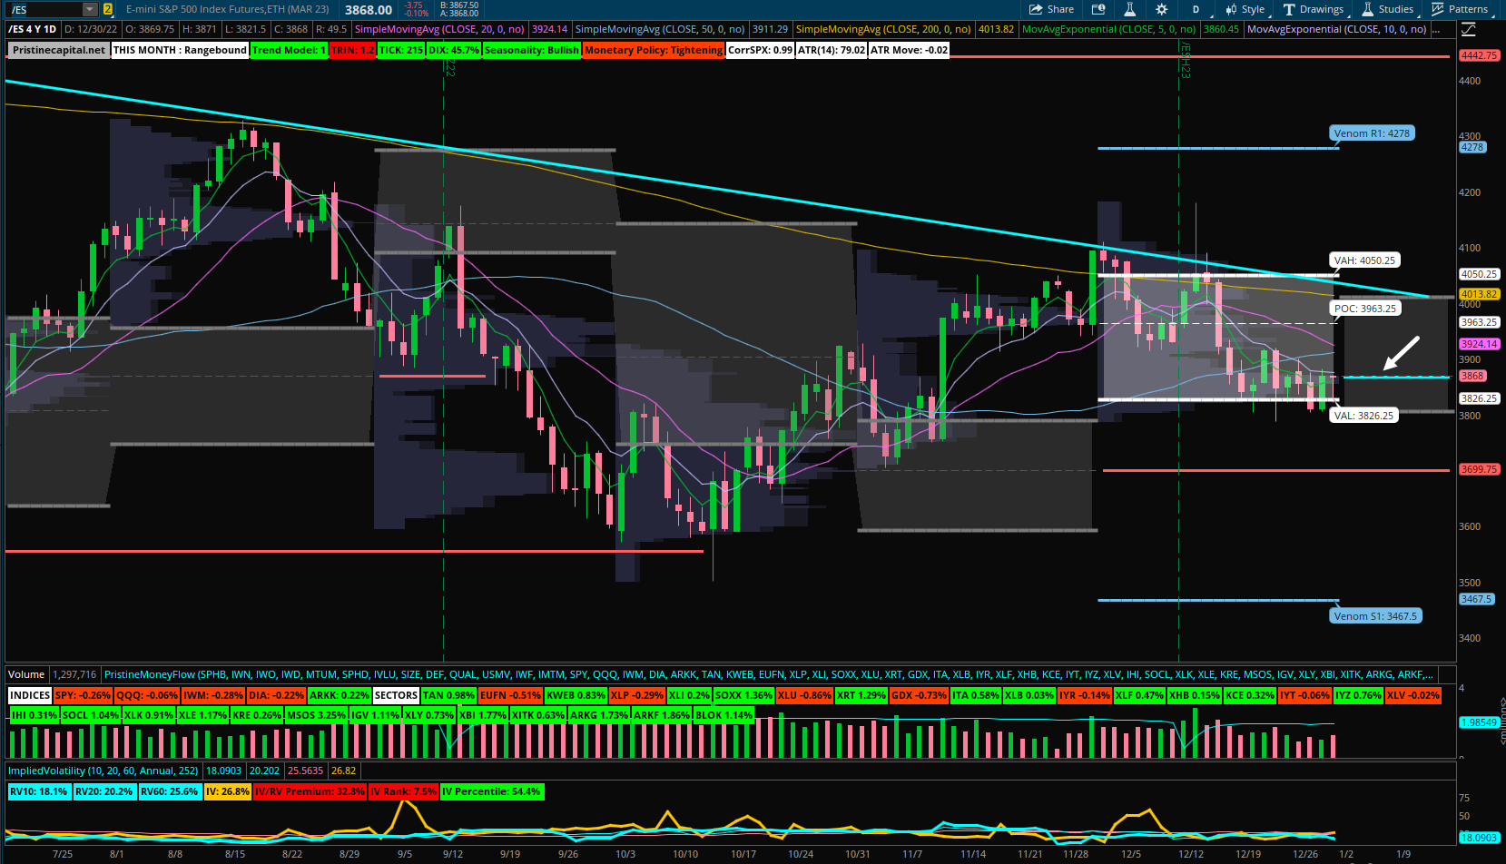Click the yellow 4013.82 price tag
The height and width of the screenshot is (864, 1506).
[1479, 294]
